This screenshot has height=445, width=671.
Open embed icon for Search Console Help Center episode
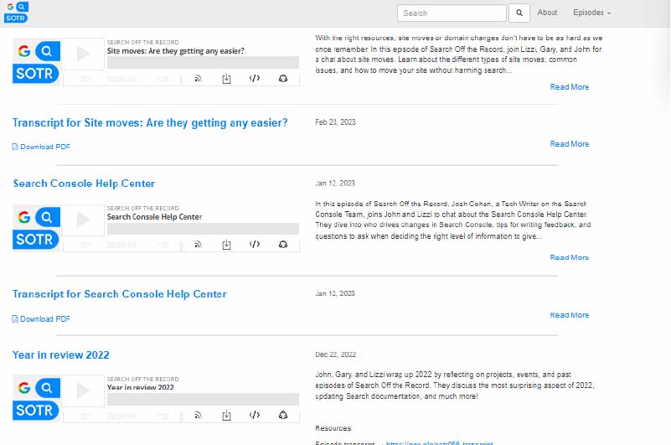pyautogui.click(x=255, y=244)
